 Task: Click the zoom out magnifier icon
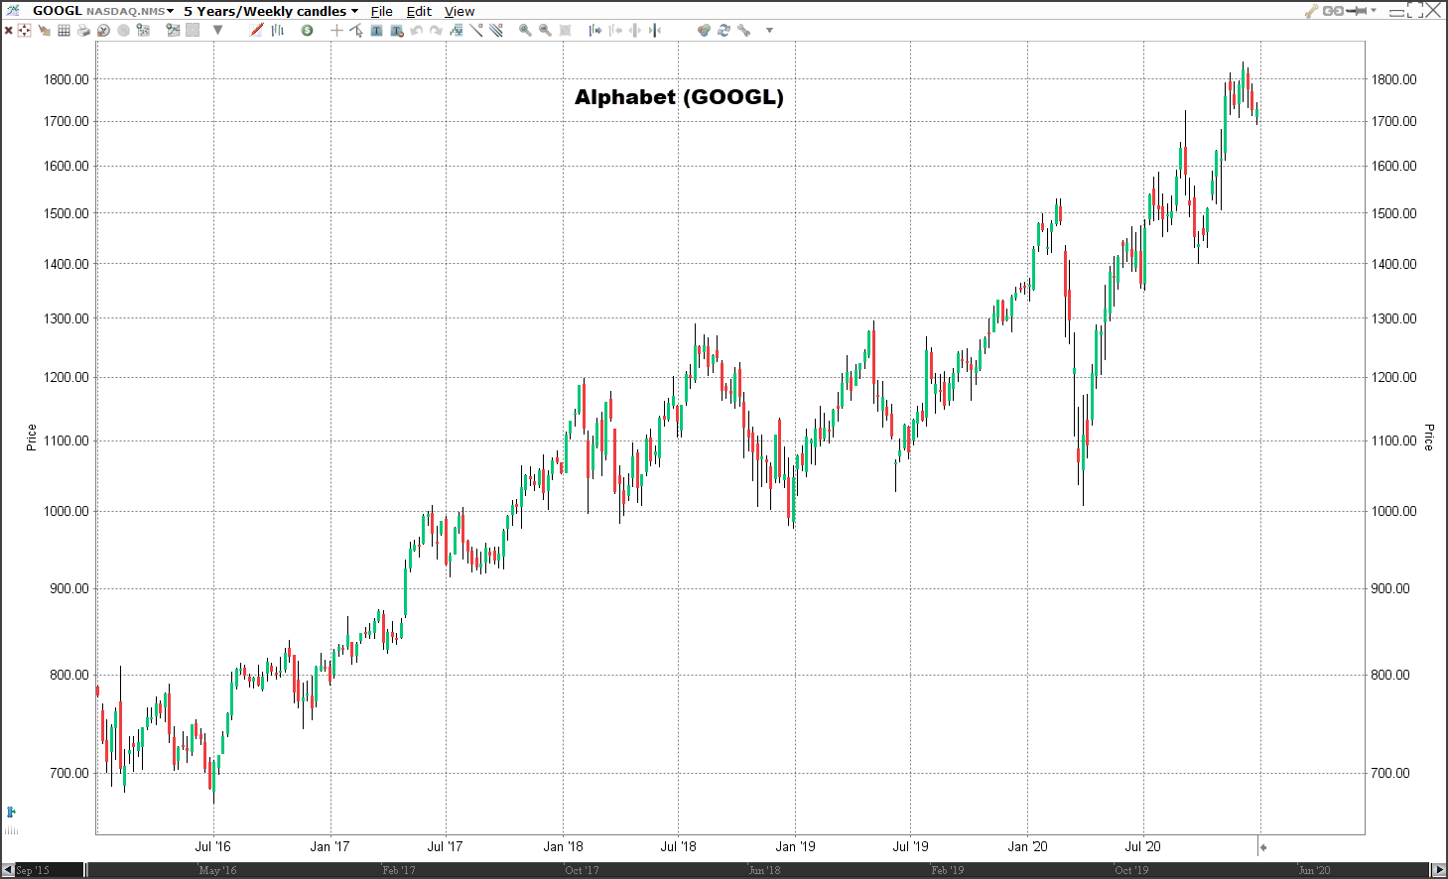click(545, 31)
